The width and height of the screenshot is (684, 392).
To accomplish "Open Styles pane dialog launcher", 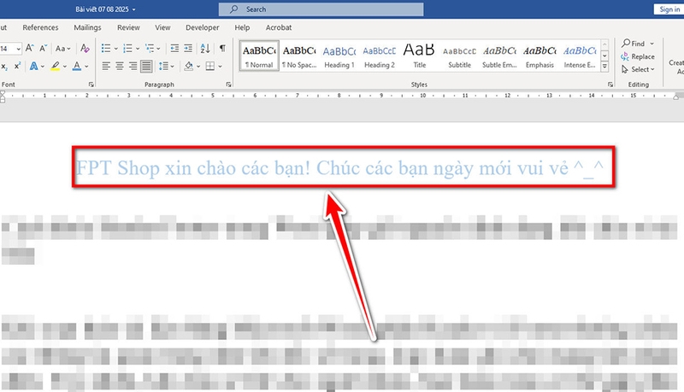I will [610, 85].
